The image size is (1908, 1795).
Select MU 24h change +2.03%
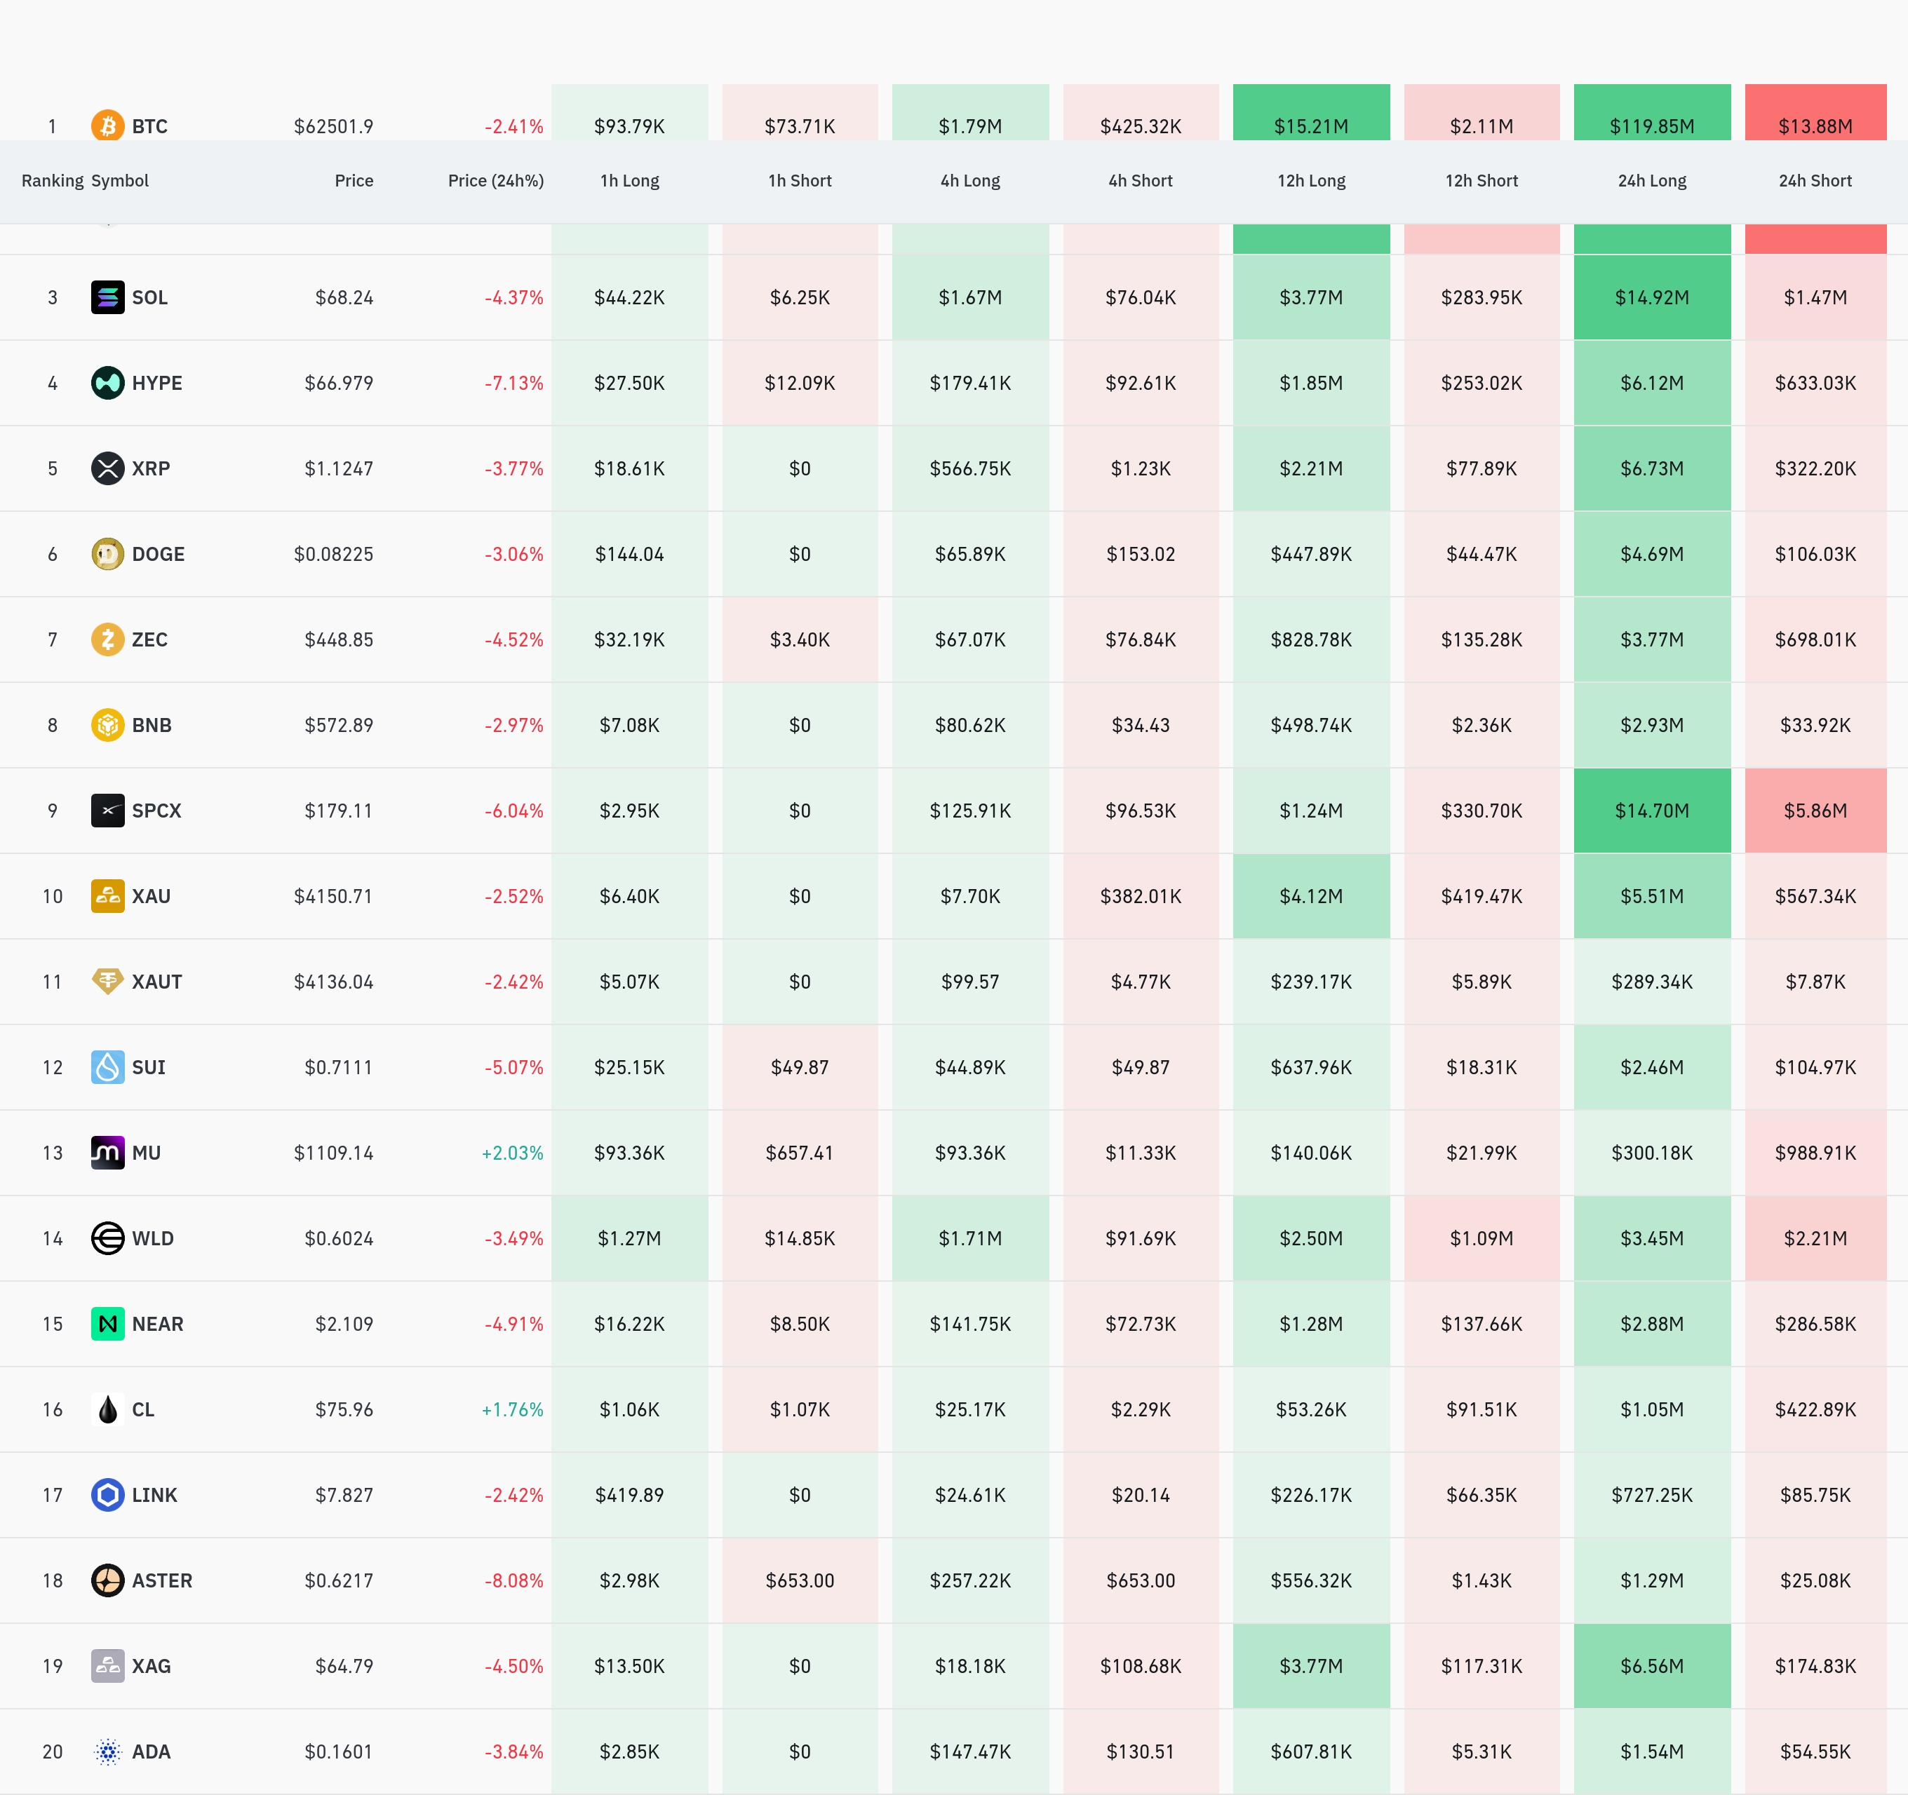[513, 1152]
